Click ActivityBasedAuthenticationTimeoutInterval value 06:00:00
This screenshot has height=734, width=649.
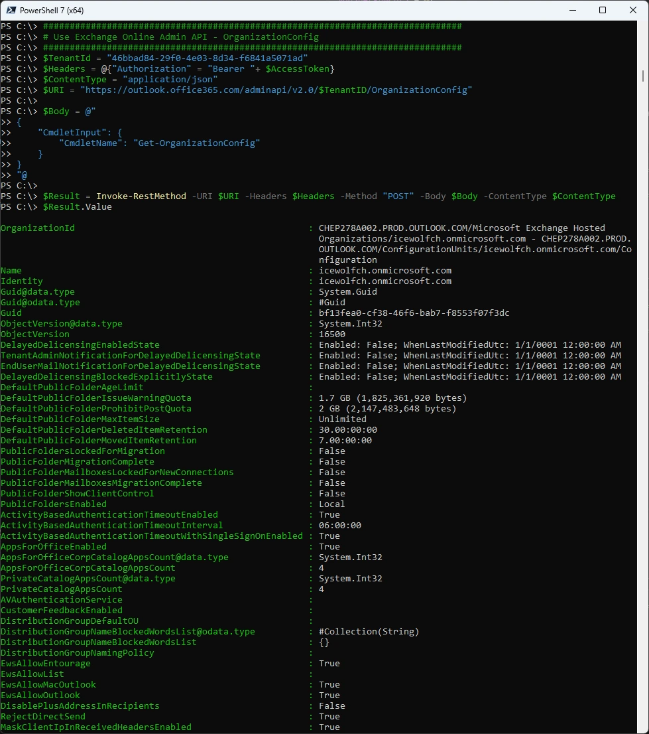click(339, 526)
